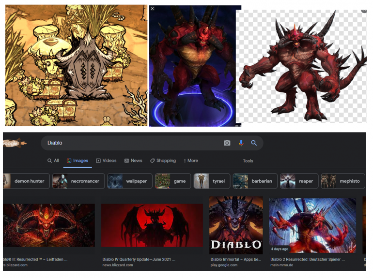
Task: Click the mephisto chip thumbnail image
Action: 328,181
